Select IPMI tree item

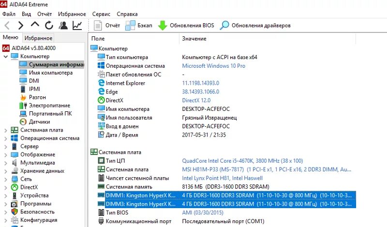coord(30,89)
